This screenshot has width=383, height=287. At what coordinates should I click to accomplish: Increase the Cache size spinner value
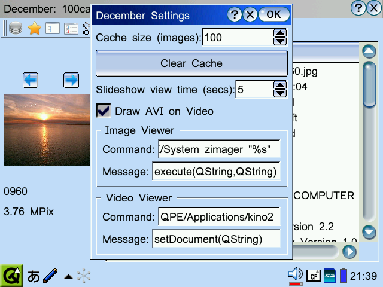(x=279, y=33)
